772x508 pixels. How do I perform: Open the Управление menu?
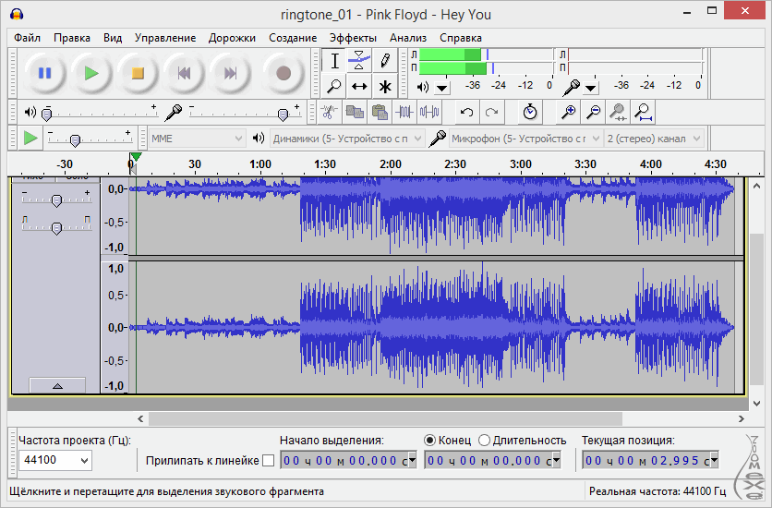[x=165, y=38]
